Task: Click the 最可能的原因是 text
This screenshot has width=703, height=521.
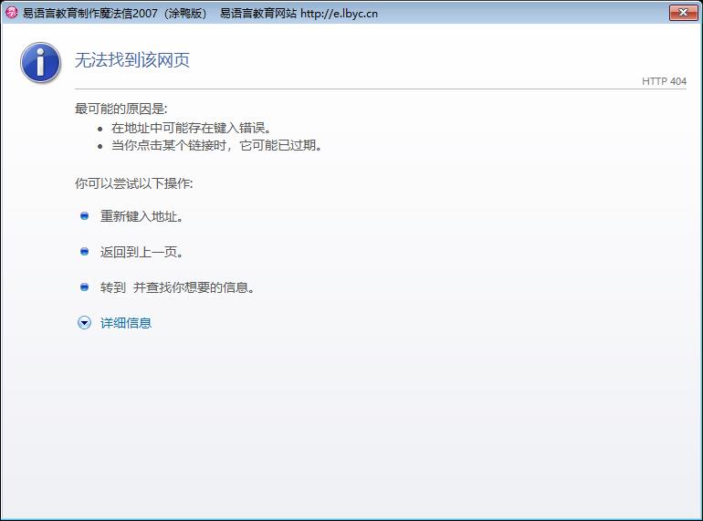Action: click(x=121, y=109)
